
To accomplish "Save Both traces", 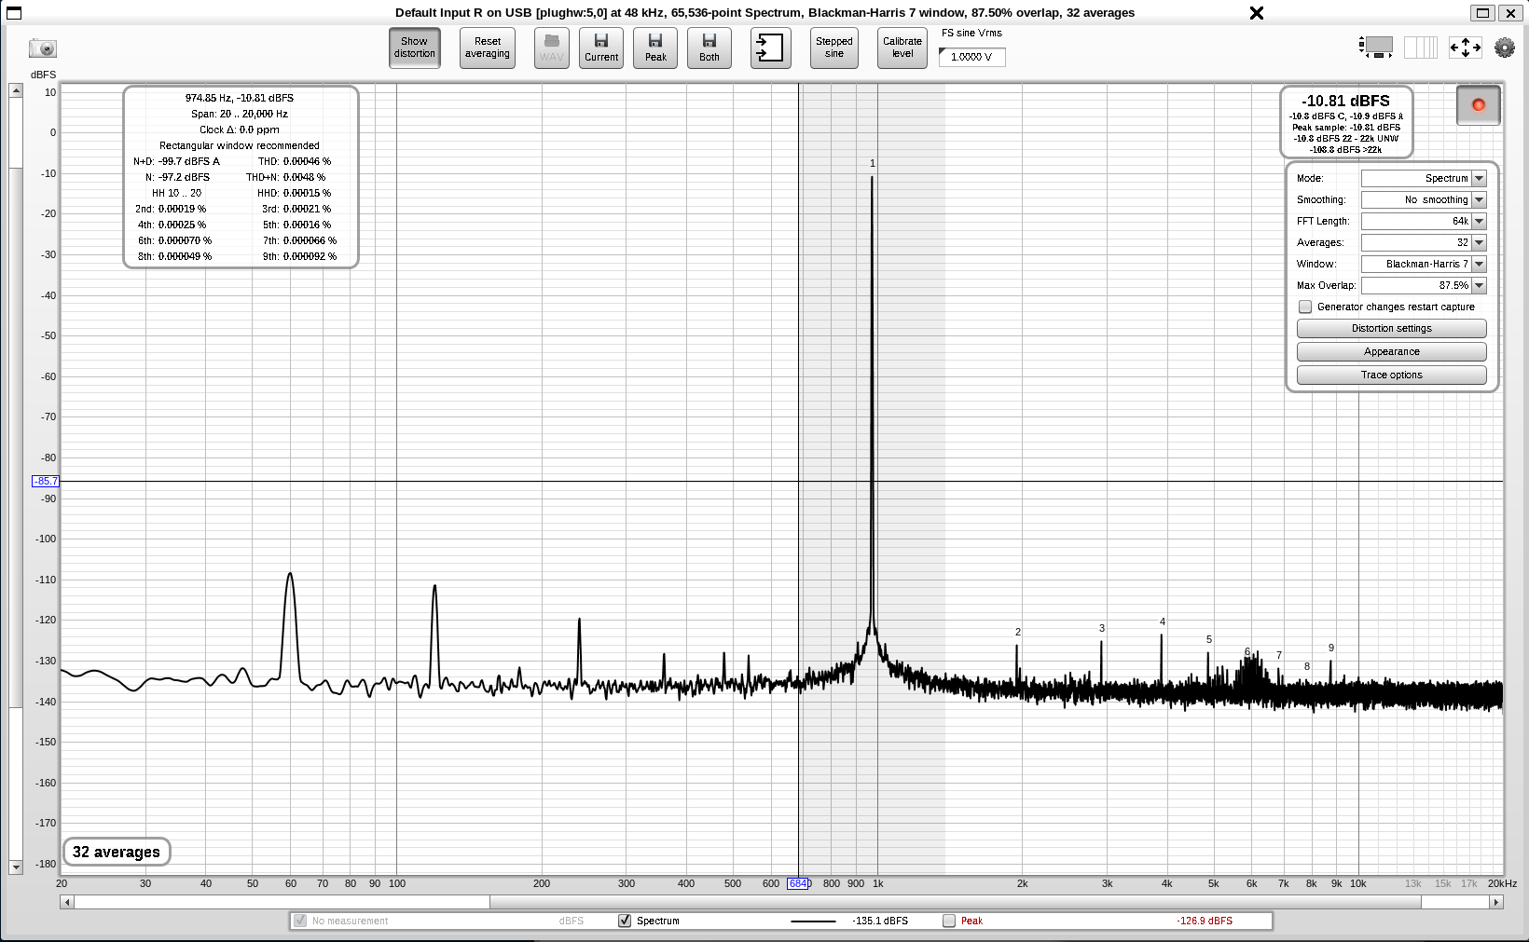I will pyautogui.click(x=709, y=48).
